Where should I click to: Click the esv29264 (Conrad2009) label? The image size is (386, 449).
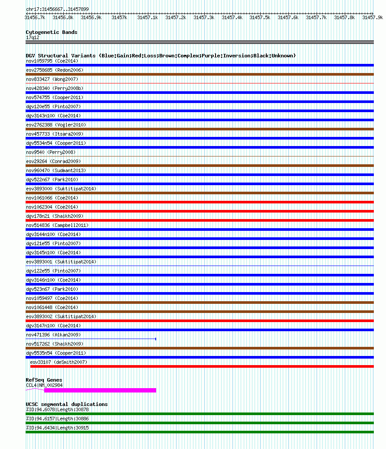click(x=53, y=162)
